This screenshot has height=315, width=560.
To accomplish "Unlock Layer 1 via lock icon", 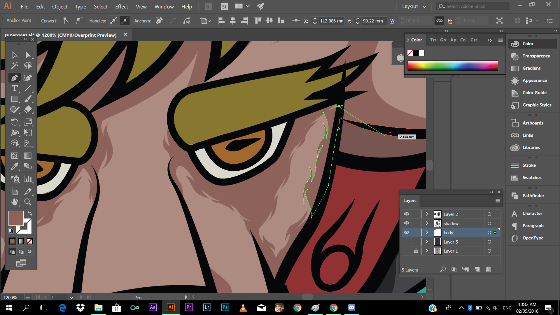I will tap(416, 251).
